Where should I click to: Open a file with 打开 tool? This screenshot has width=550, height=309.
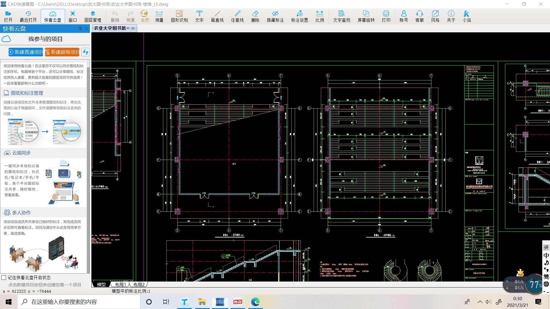pos(8,16)
